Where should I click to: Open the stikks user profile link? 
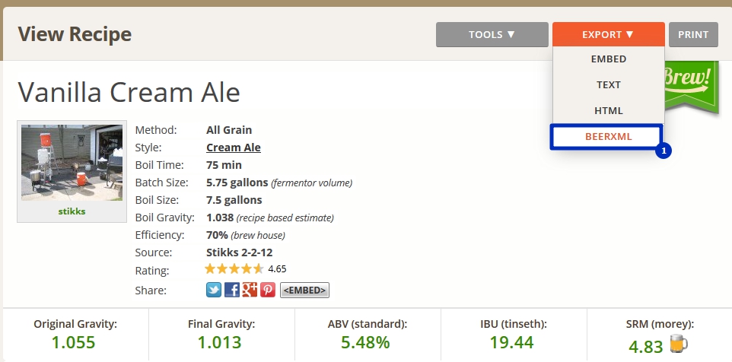pos(72,211)
